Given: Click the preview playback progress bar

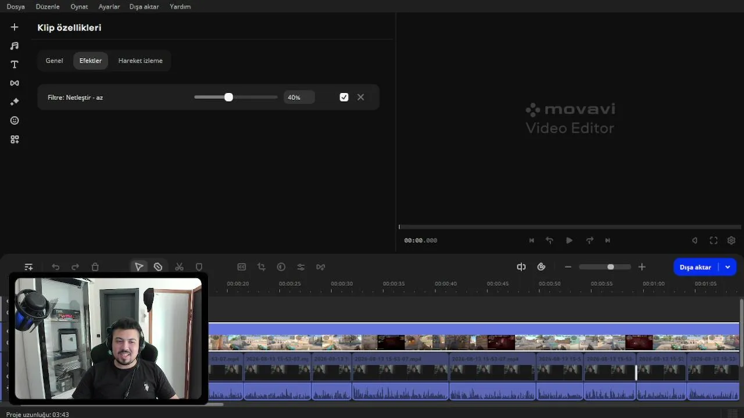Looking at the screenshot, I should [x=570, y=227].
